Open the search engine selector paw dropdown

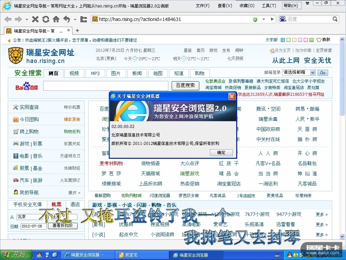(283, 19)
